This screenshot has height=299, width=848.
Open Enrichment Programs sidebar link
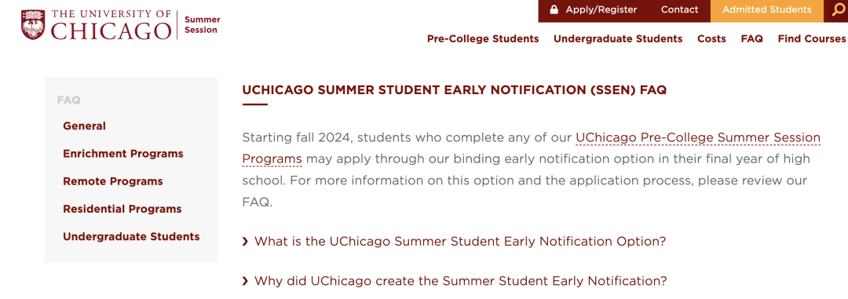(x=122, y=154)
